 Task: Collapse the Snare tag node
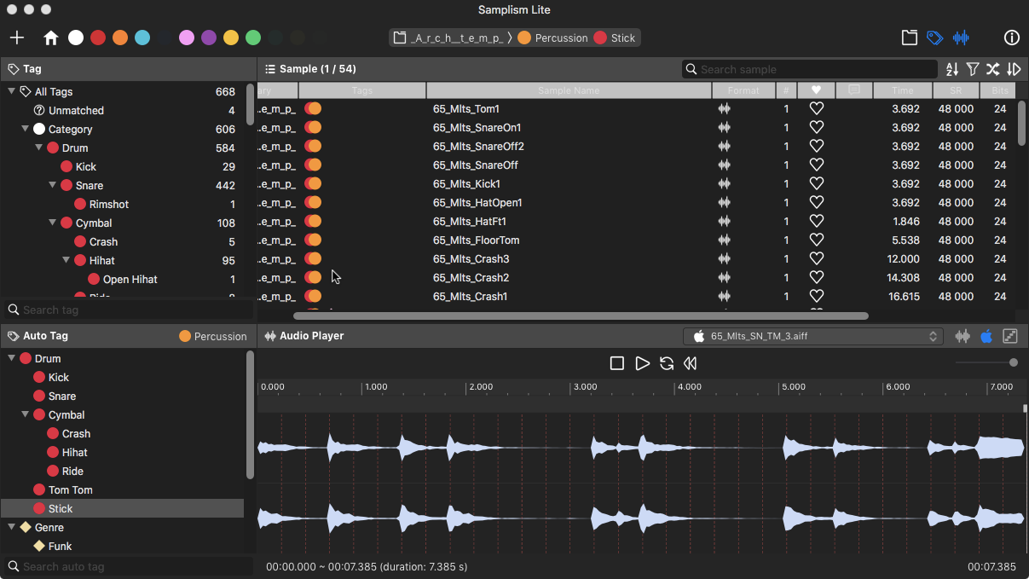click(52, 185)
